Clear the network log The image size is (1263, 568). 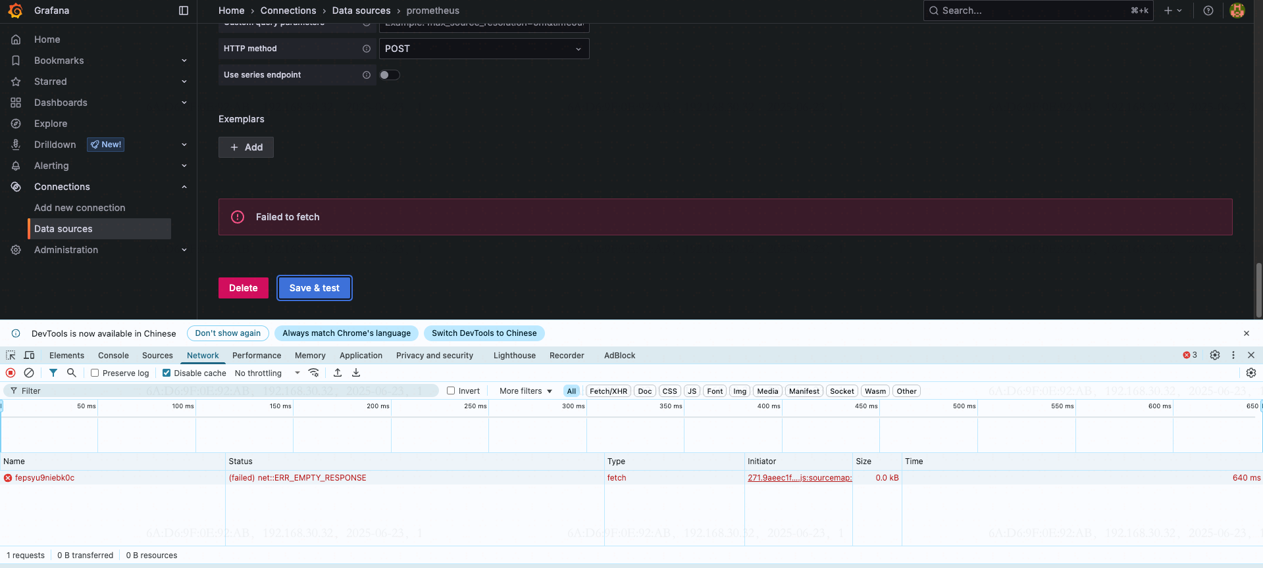[29, 373]
